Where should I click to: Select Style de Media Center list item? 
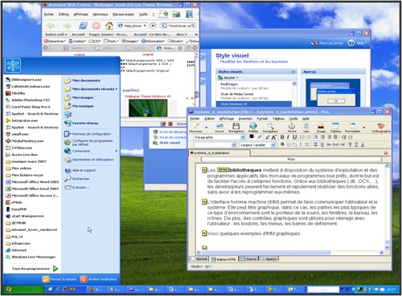click(237, 94)
